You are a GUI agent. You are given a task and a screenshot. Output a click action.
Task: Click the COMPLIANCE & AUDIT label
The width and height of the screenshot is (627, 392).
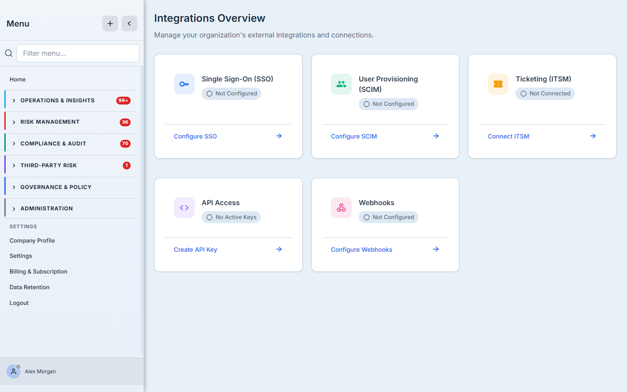[53, 144]
